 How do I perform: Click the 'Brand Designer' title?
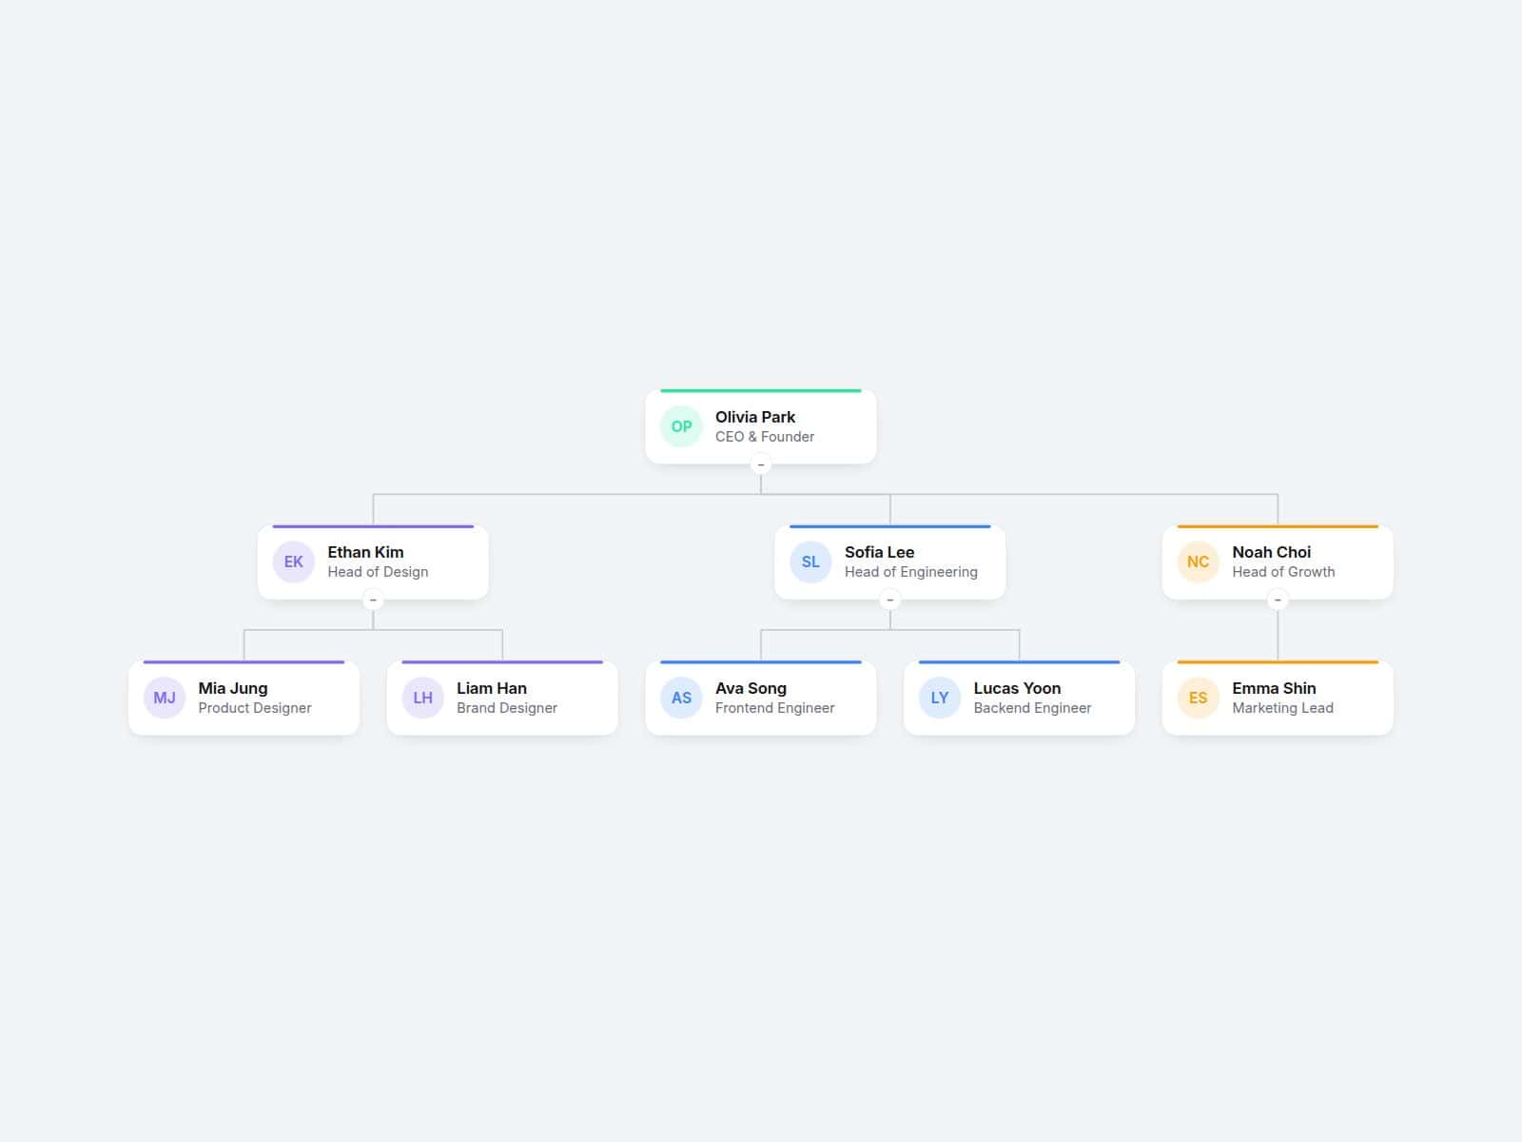[507, 708]
